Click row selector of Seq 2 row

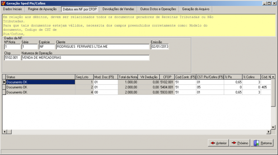[x=4, y=87]
